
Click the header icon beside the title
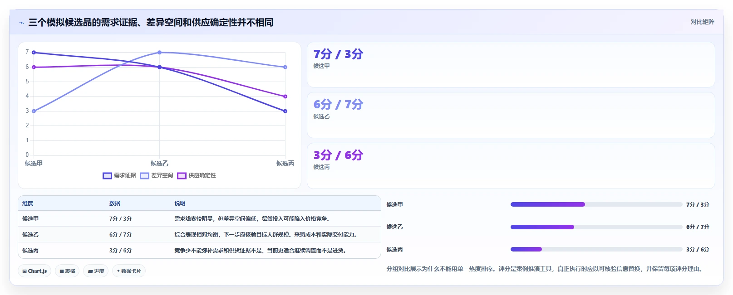[x=21, y=23]
